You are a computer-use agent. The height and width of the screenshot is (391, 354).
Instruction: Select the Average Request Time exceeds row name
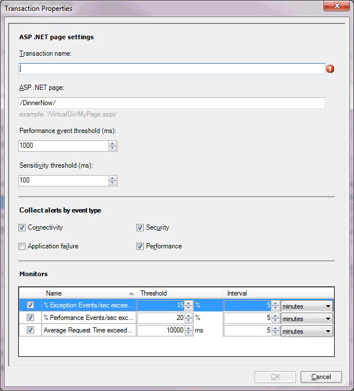tap(89, 330)
